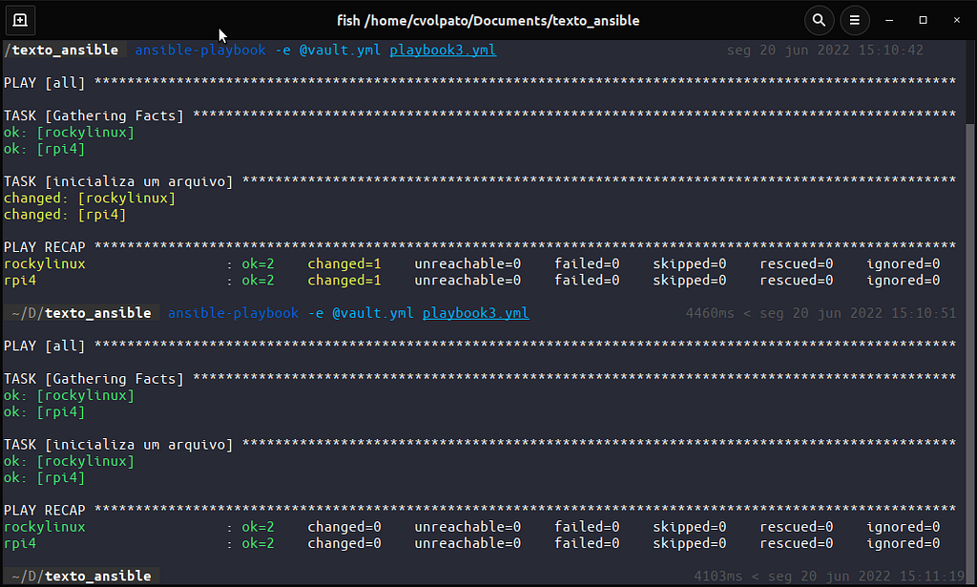The image size is (977, 587).
Task: Click the final '~/D/texto_ansible' prompt
Action: point(81,576)
